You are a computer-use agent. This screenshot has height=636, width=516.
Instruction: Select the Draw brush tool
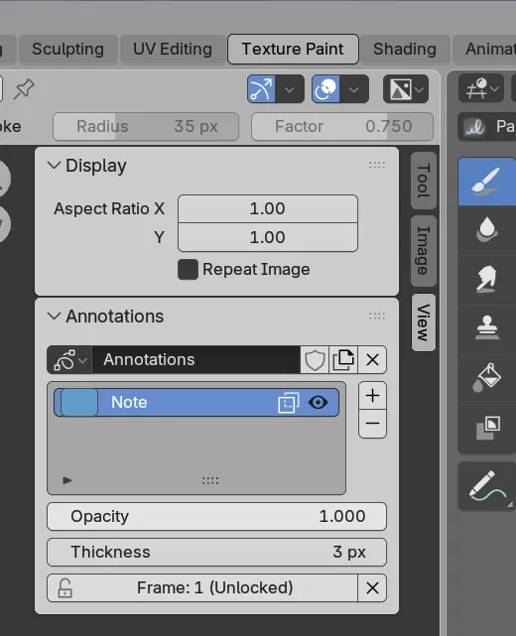point(487,182)
